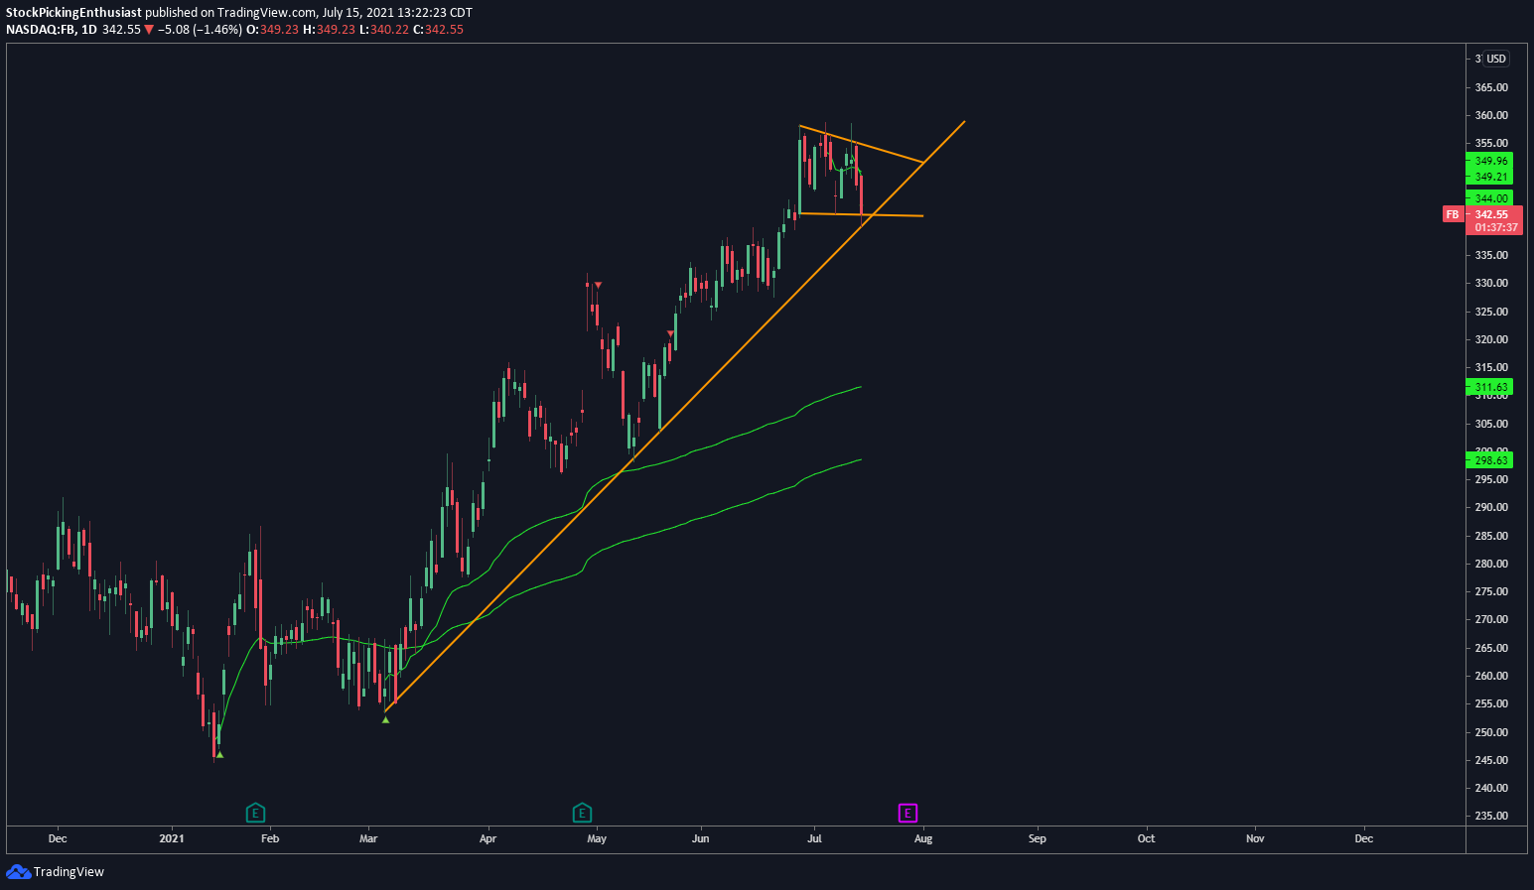1534x890 pixels.
Task: Click the open value O:349.23
Action: (272, 30)
